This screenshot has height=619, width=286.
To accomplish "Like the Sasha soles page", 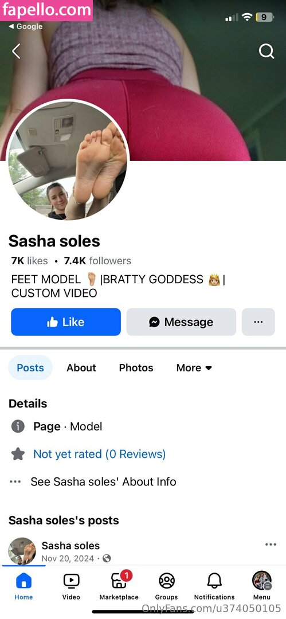I will tap(66, 322).
